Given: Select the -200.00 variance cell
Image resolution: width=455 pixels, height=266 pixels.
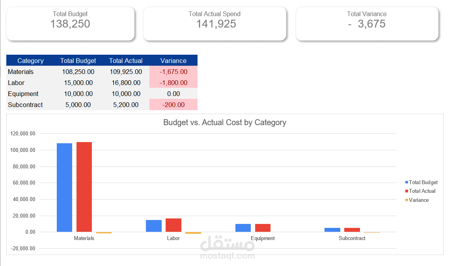Looking at the screenshot, I should click(173, 105).
